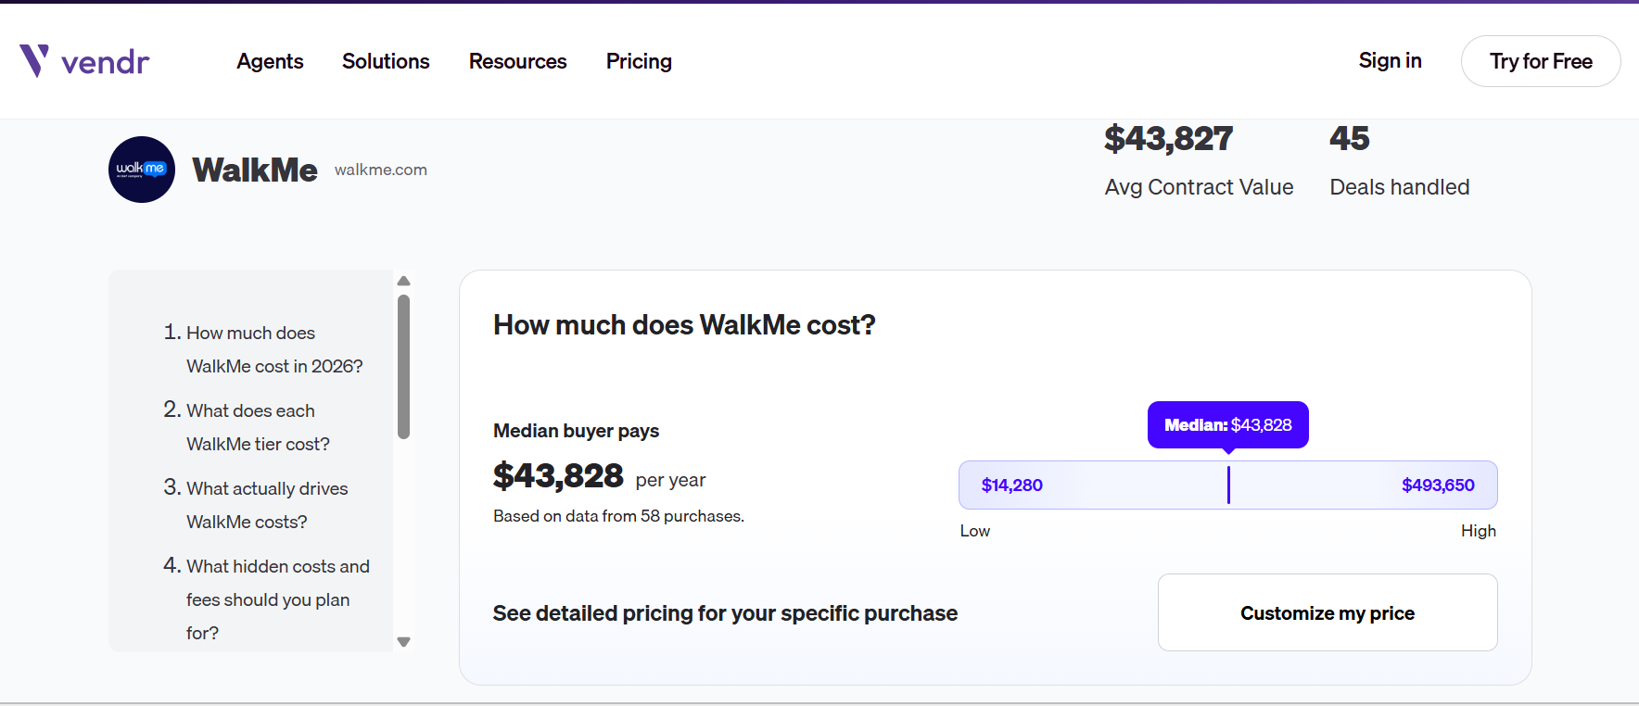Open the hidden costs and fees section
1639x706 pixels.
pos(278,599)
